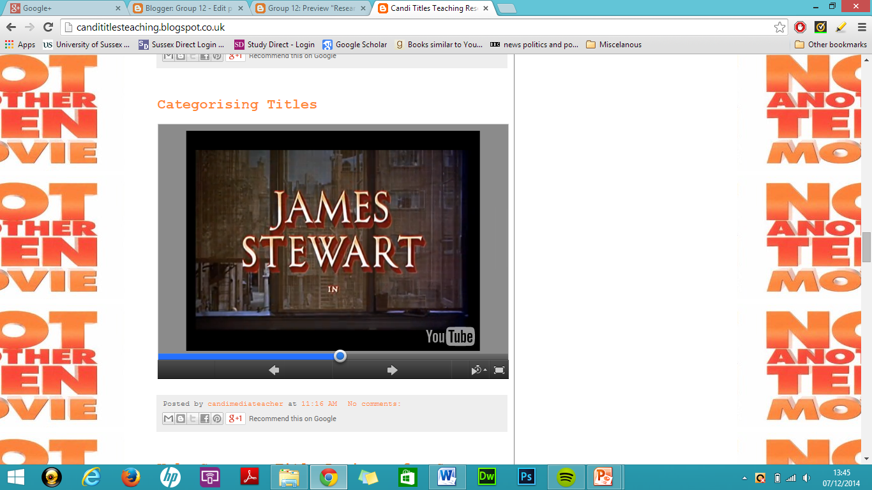Click the unplayed part of the slideshow progress bar

click(x=427, y=356)
